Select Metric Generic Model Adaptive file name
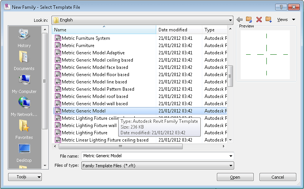Screen dimensions: 304x189 point(93,53)
